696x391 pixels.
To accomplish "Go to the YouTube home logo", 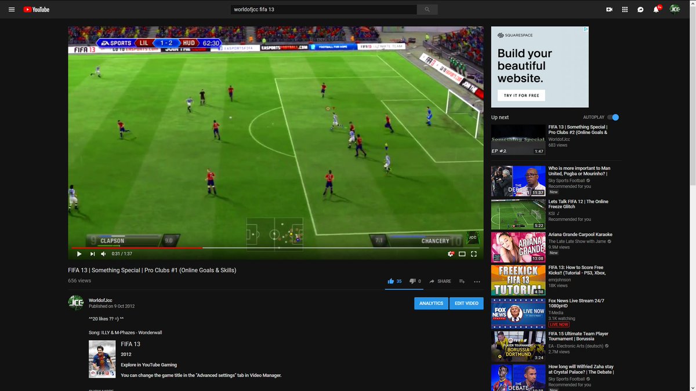I will coord(36,9).
